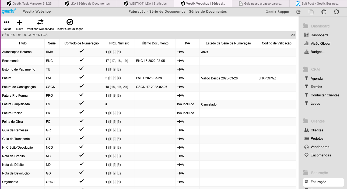Sort by the Série column header
The height and width of the screenshot is (189, 347).
coord(52,43)
